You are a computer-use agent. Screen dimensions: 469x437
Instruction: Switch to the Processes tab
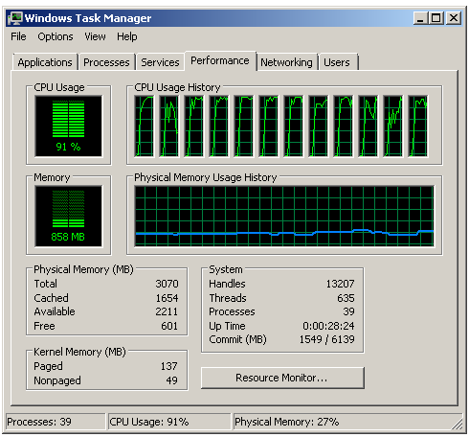point(106,62)
